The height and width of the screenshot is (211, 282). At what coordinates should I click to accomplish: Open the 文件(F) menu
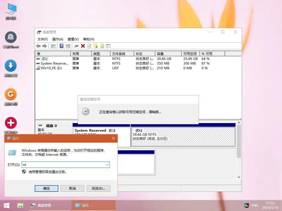tap(42, 39)
